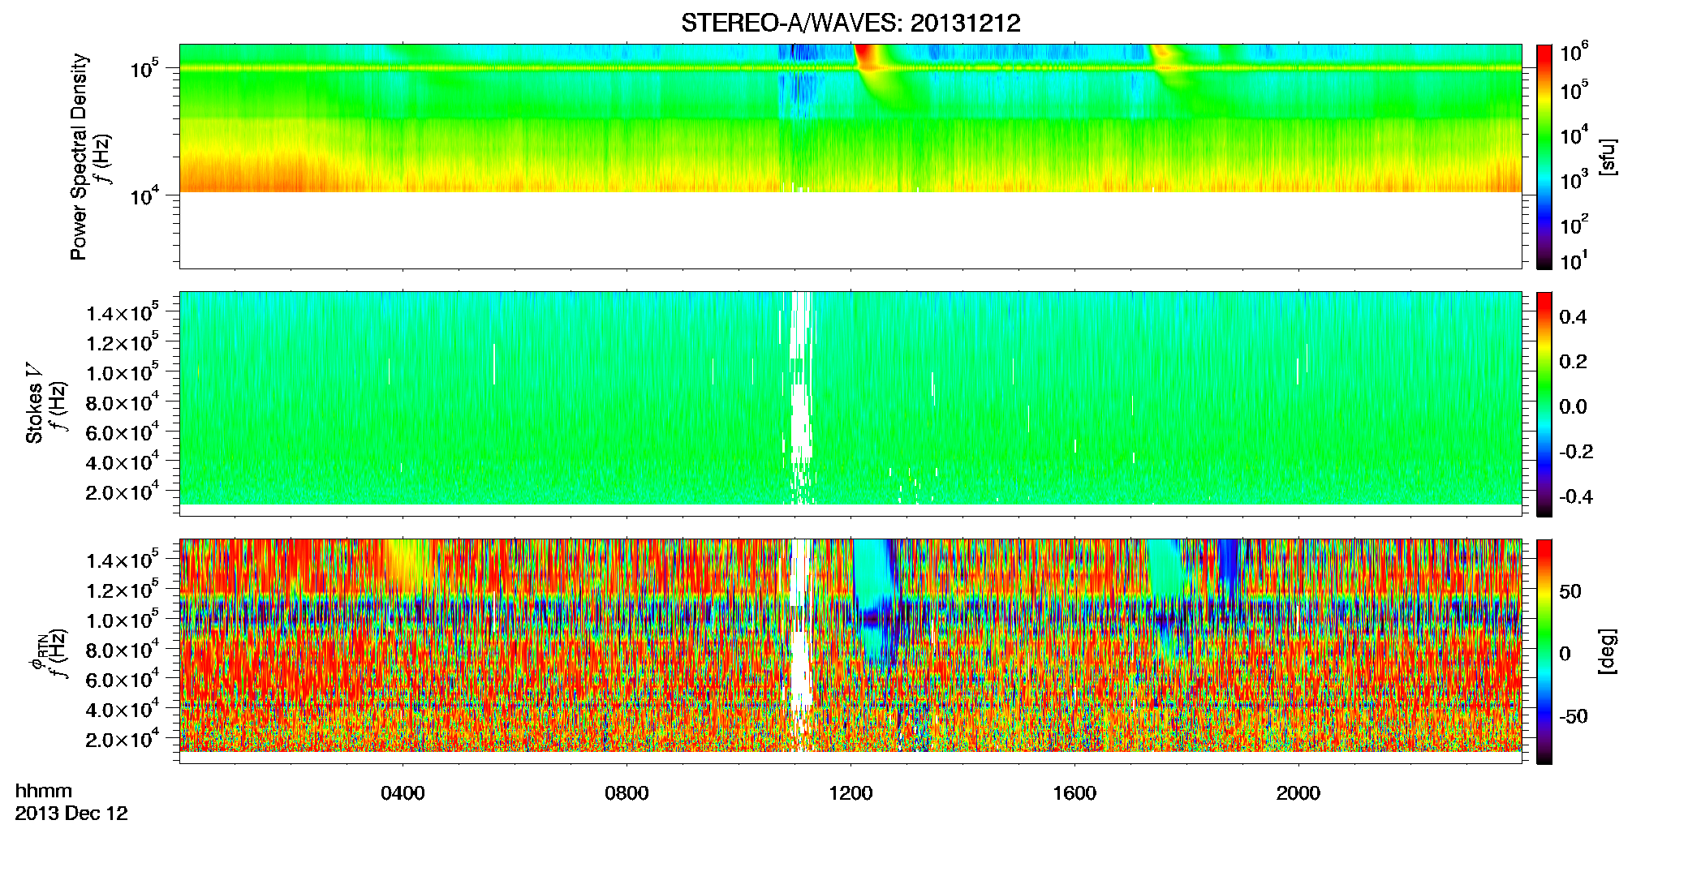Click the 1200 time tick label

click(850, 793)
